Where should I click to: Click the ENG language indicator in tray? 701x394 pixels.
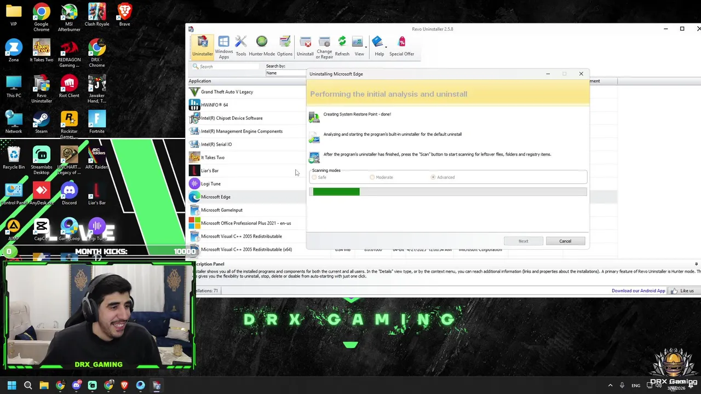click(636, 386)
